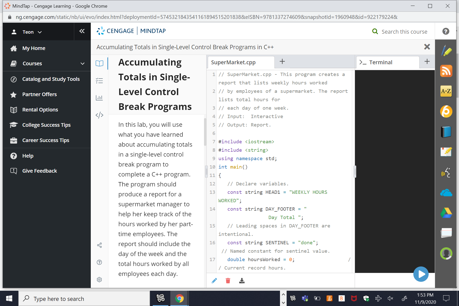
Task: Open the text highlighter app
Action: tap(446, 50)
